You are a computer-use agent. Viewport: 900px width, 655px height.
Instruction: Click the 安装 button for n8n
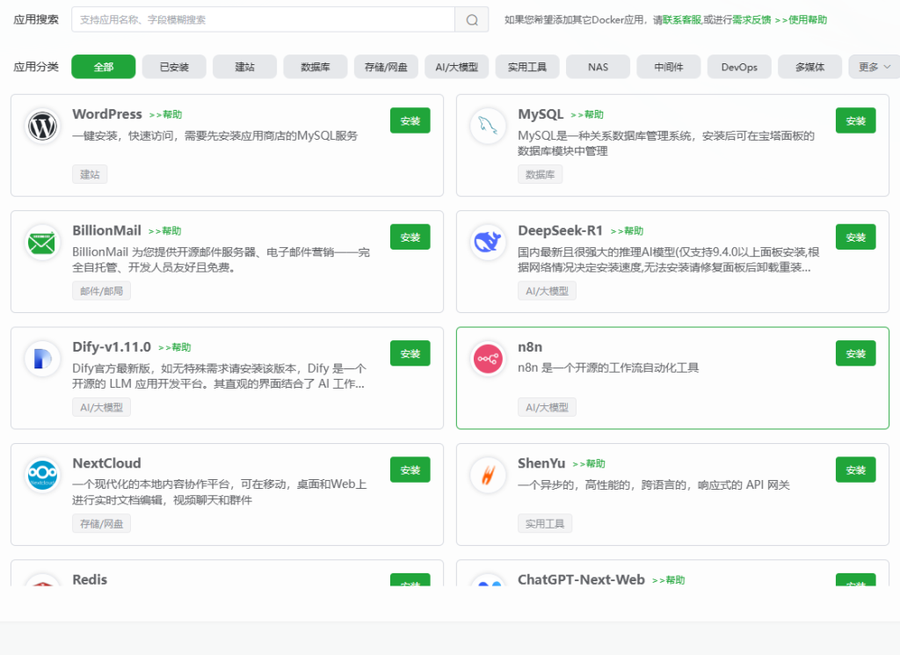[x=855, y=353]
